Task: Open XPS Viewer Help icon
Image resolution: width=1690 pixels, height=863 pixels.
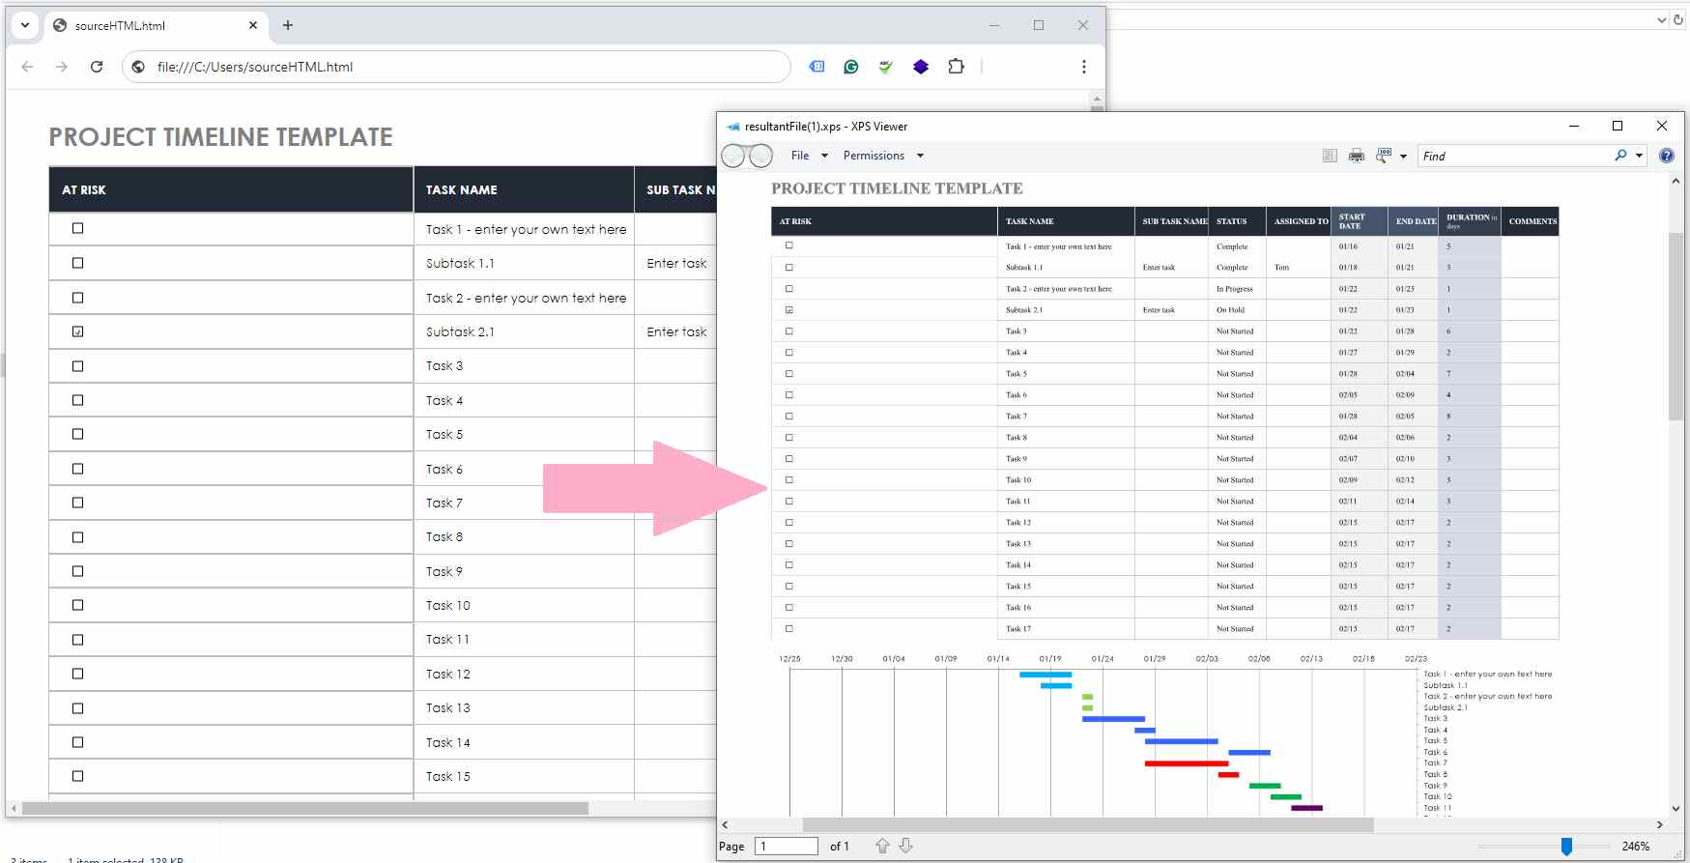Action: click(x=1667, y=156)
